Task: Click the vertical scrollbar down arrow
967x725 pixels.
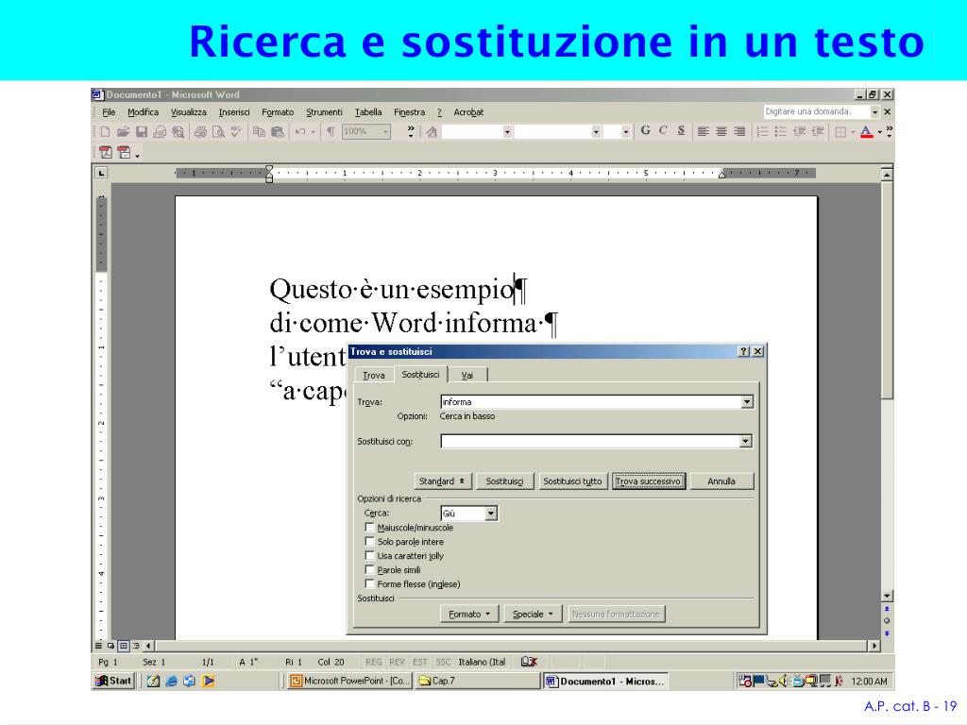Action: click(887, 596)
